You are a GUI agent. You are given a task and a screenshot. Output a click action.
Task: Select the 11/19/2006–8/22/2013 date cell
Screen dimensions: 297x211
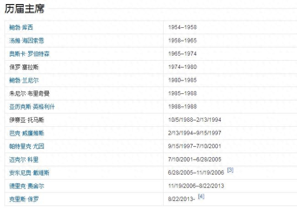[x=196, y=186]
